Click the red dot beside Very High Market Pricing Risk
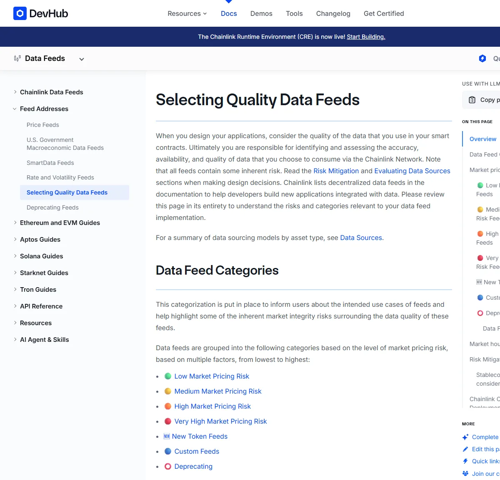500x480 pixels. coord(168,421)
